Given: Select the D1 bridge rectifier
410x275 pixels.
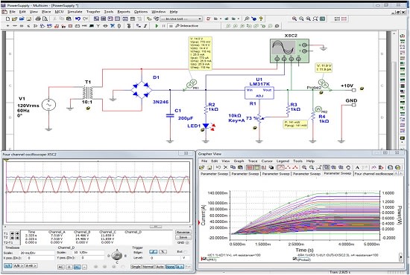Looking at the screenshot, I should [142, 90].
